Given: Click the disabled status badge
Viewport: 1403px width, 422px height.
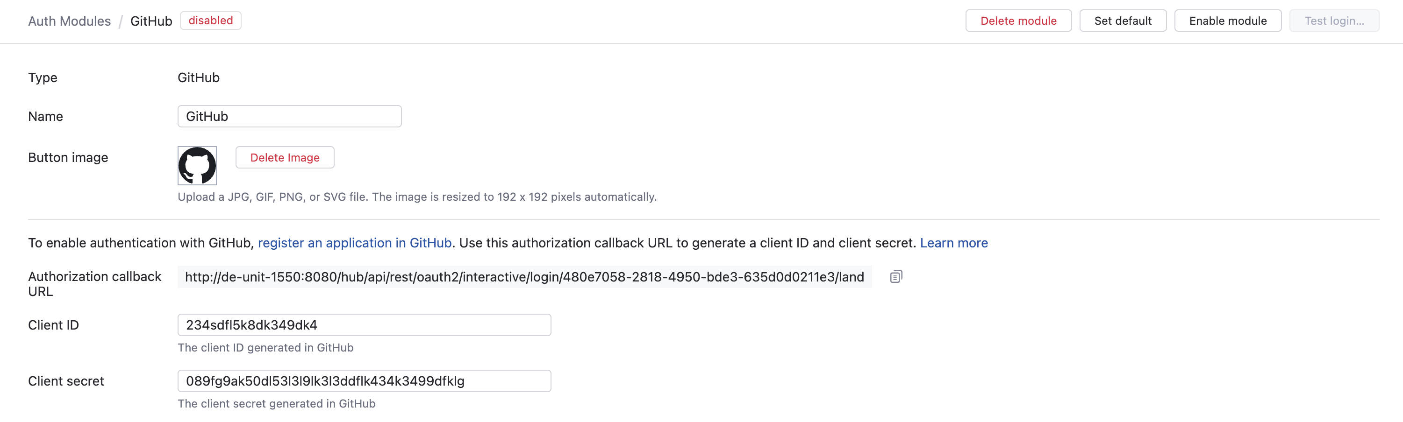Looking at the screenshot, I should click(210, 21).
